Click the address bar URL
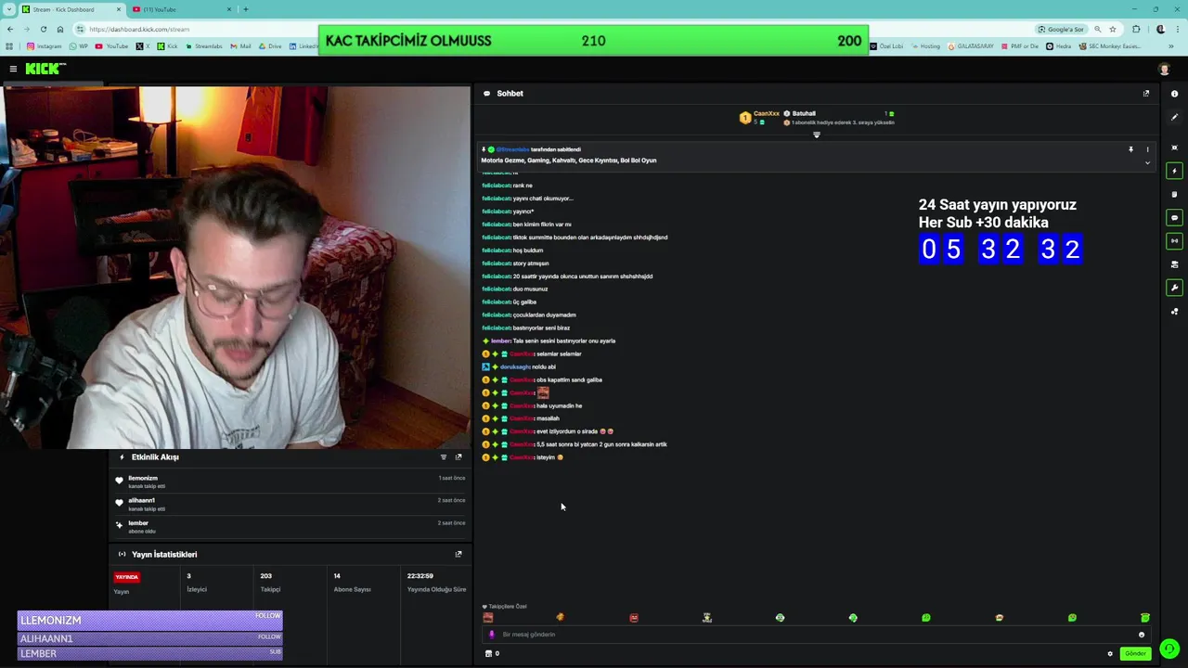The image size is (1188, 668). tap(139, 30)
